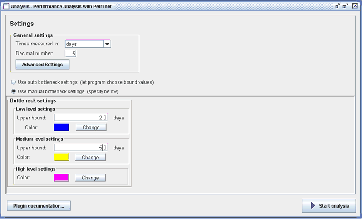Image resolution: width=362 pixels, height=219 pixels.
Task: Close the Performance Analysis window
Action: (354, 6)
